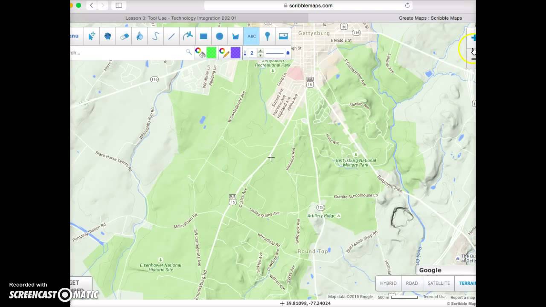The height and width of the screenshot is (307, 546).
Task: Select the circle shape tool
Action: pos(220,36)
